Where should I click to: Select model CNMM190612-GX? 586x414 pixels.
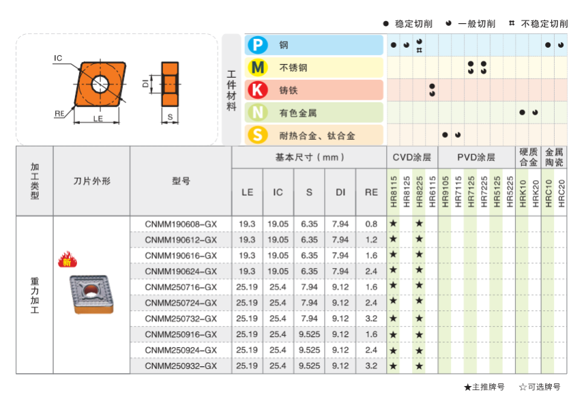[181, 240]
